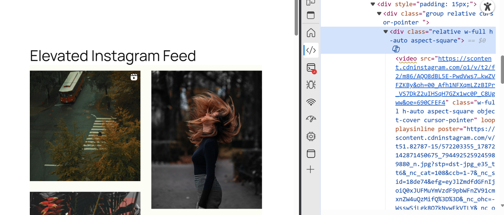Collapse the relative w-full div node

tap(386, 32)
